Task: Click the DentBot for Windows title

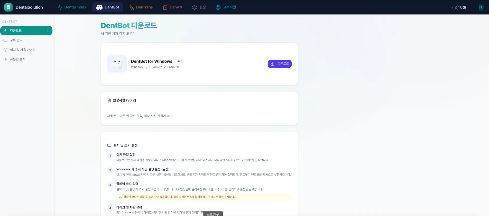Action: coord(152,61)
